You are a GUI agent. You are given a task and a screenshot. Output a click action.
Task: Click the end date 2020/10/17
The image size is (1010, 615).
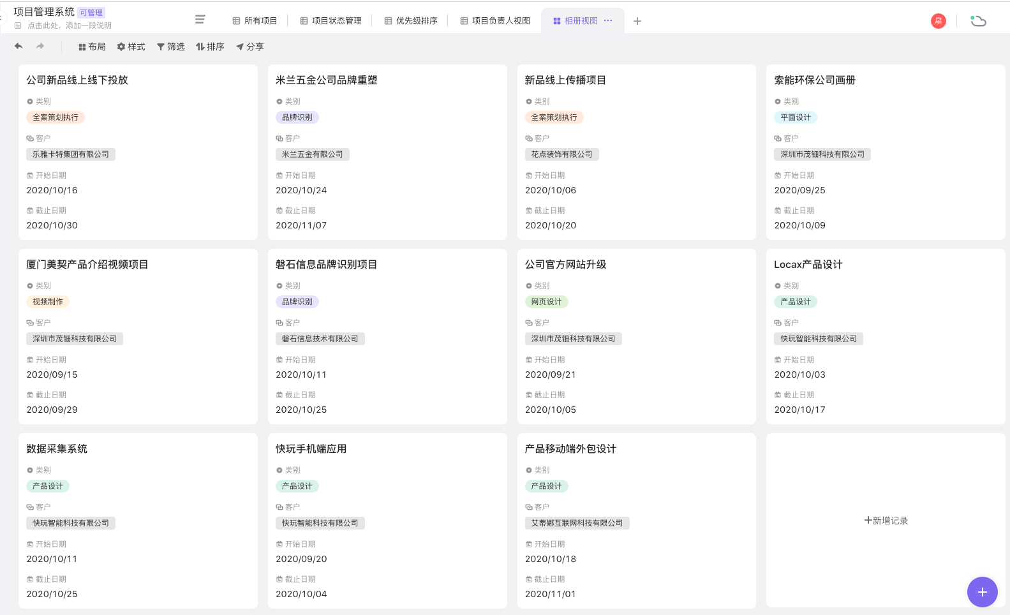(x=800, y=410)
